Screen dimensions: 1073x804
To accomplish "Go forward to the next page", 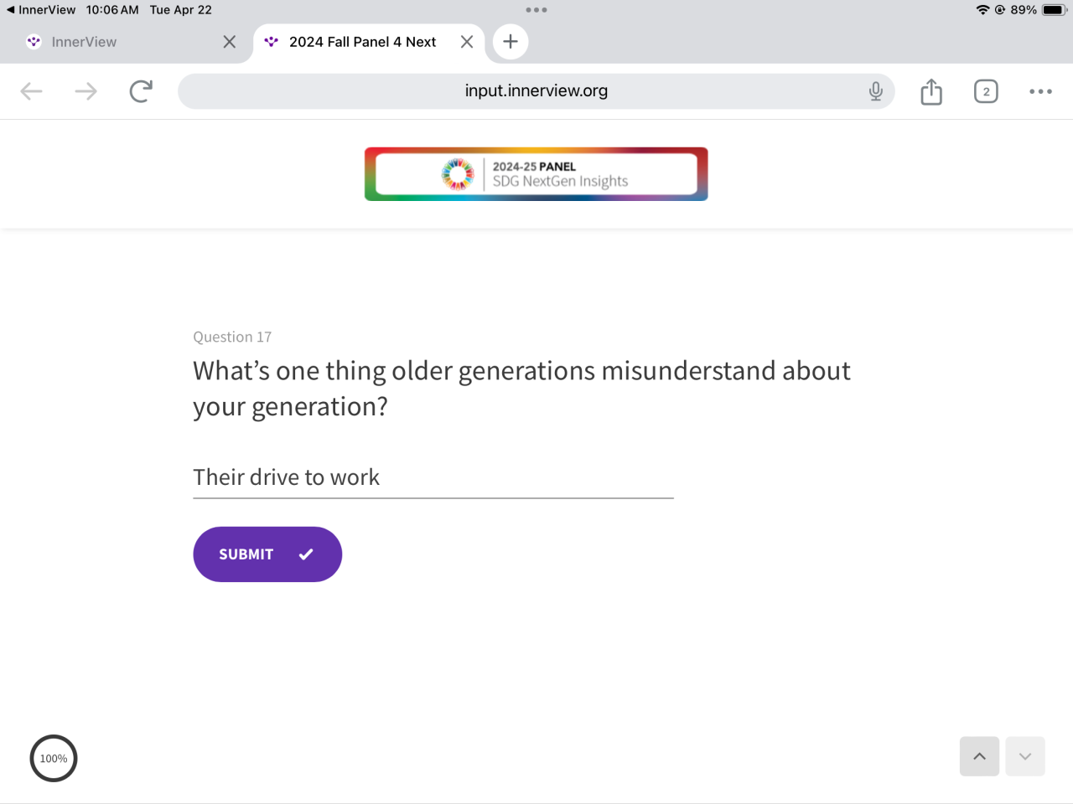I will [x=86, y=91].
